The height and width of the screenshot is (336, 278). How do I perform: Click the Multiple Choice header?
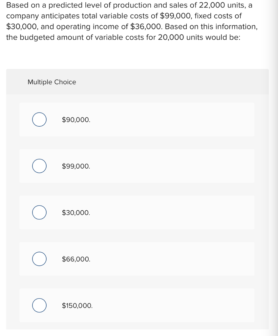coord(52,82)
